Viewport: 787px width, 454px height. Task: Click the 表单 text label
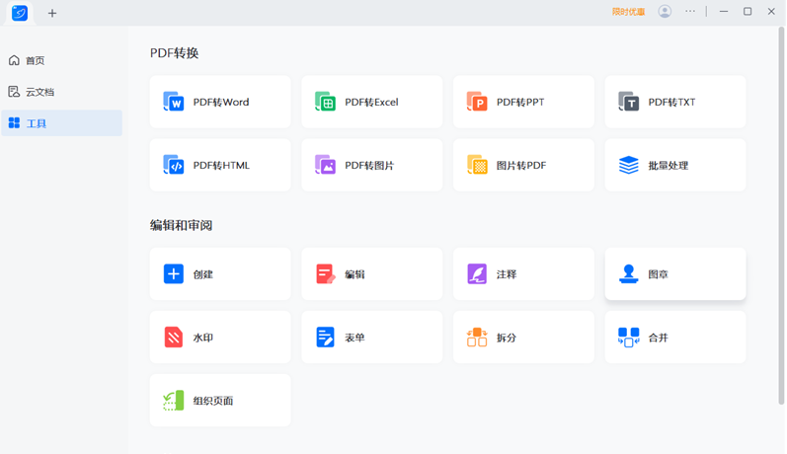point(354,338)
